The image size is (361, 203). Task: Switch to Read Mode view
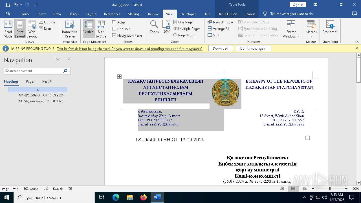point(8,29)
